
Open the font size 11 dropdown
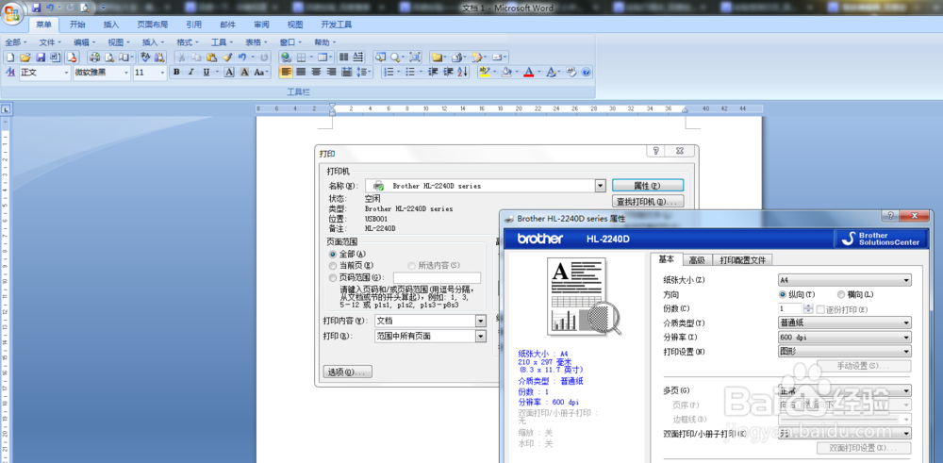(162, 73)
